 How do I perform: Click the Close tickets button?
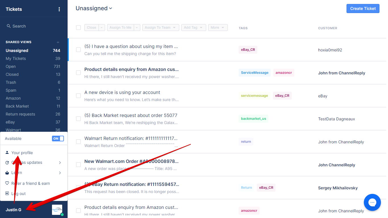coord(91,28)
